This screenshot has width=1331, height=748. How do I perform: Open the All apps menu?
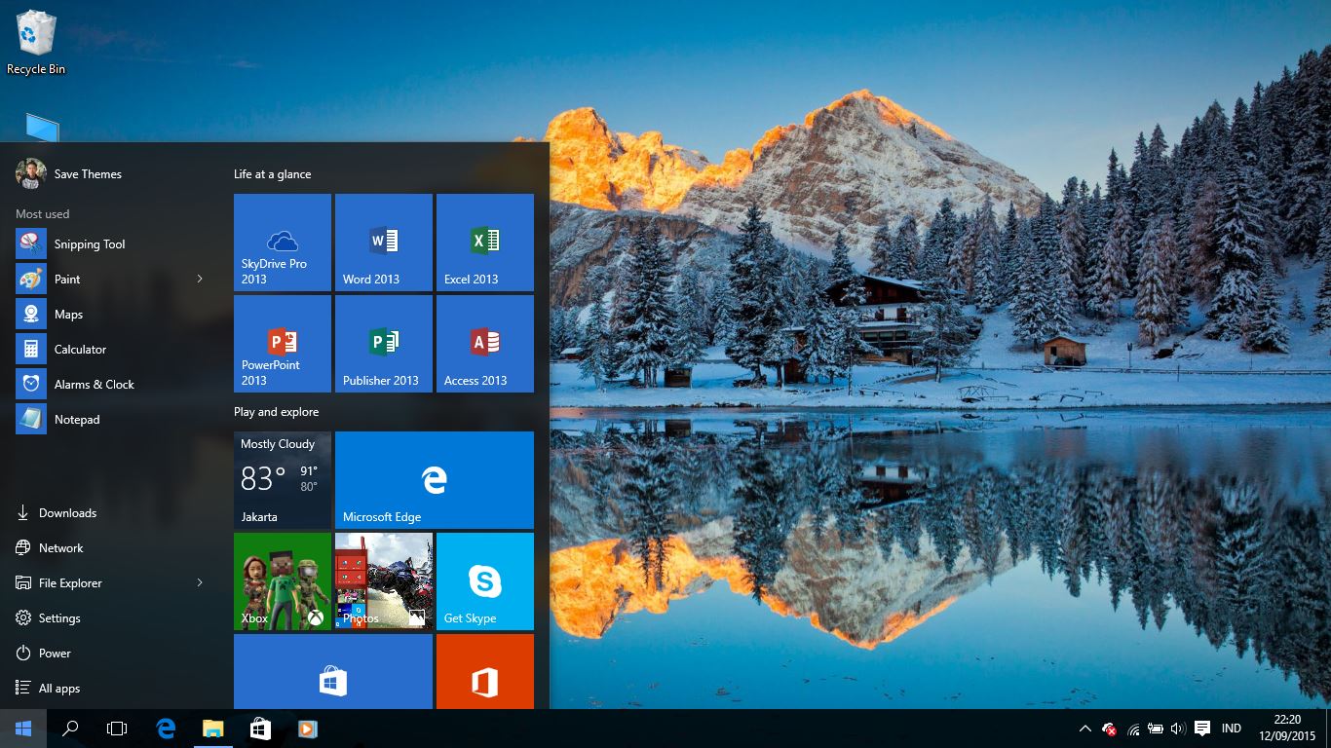pos(57,688)
